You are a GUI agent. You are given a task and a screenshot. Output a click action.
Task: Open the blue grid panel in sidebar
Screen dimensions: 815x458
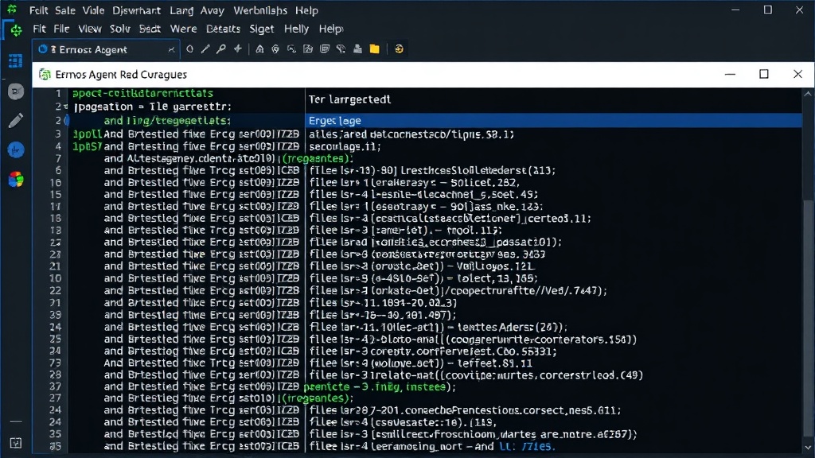click(x=16, y=60)
